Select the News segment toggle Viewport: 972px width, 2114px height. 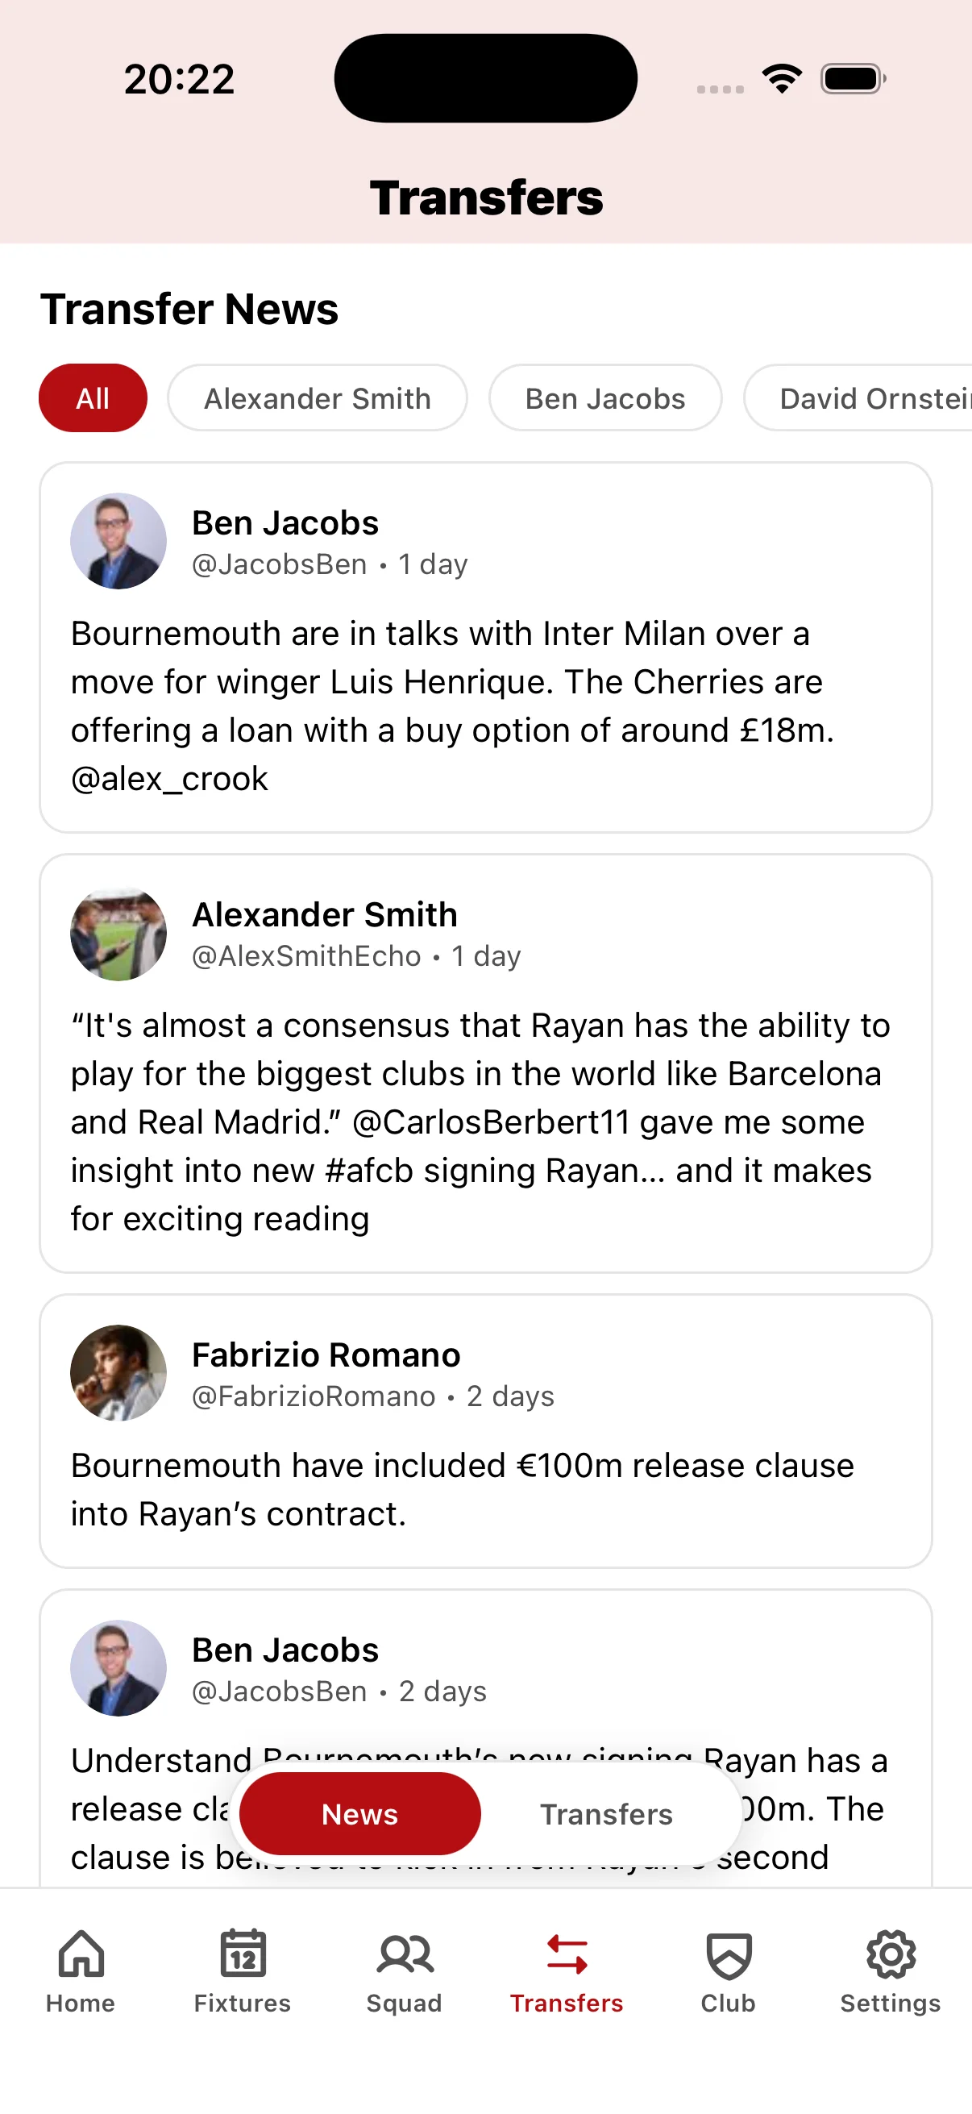pyautogui.click(x=359, y=1814)
